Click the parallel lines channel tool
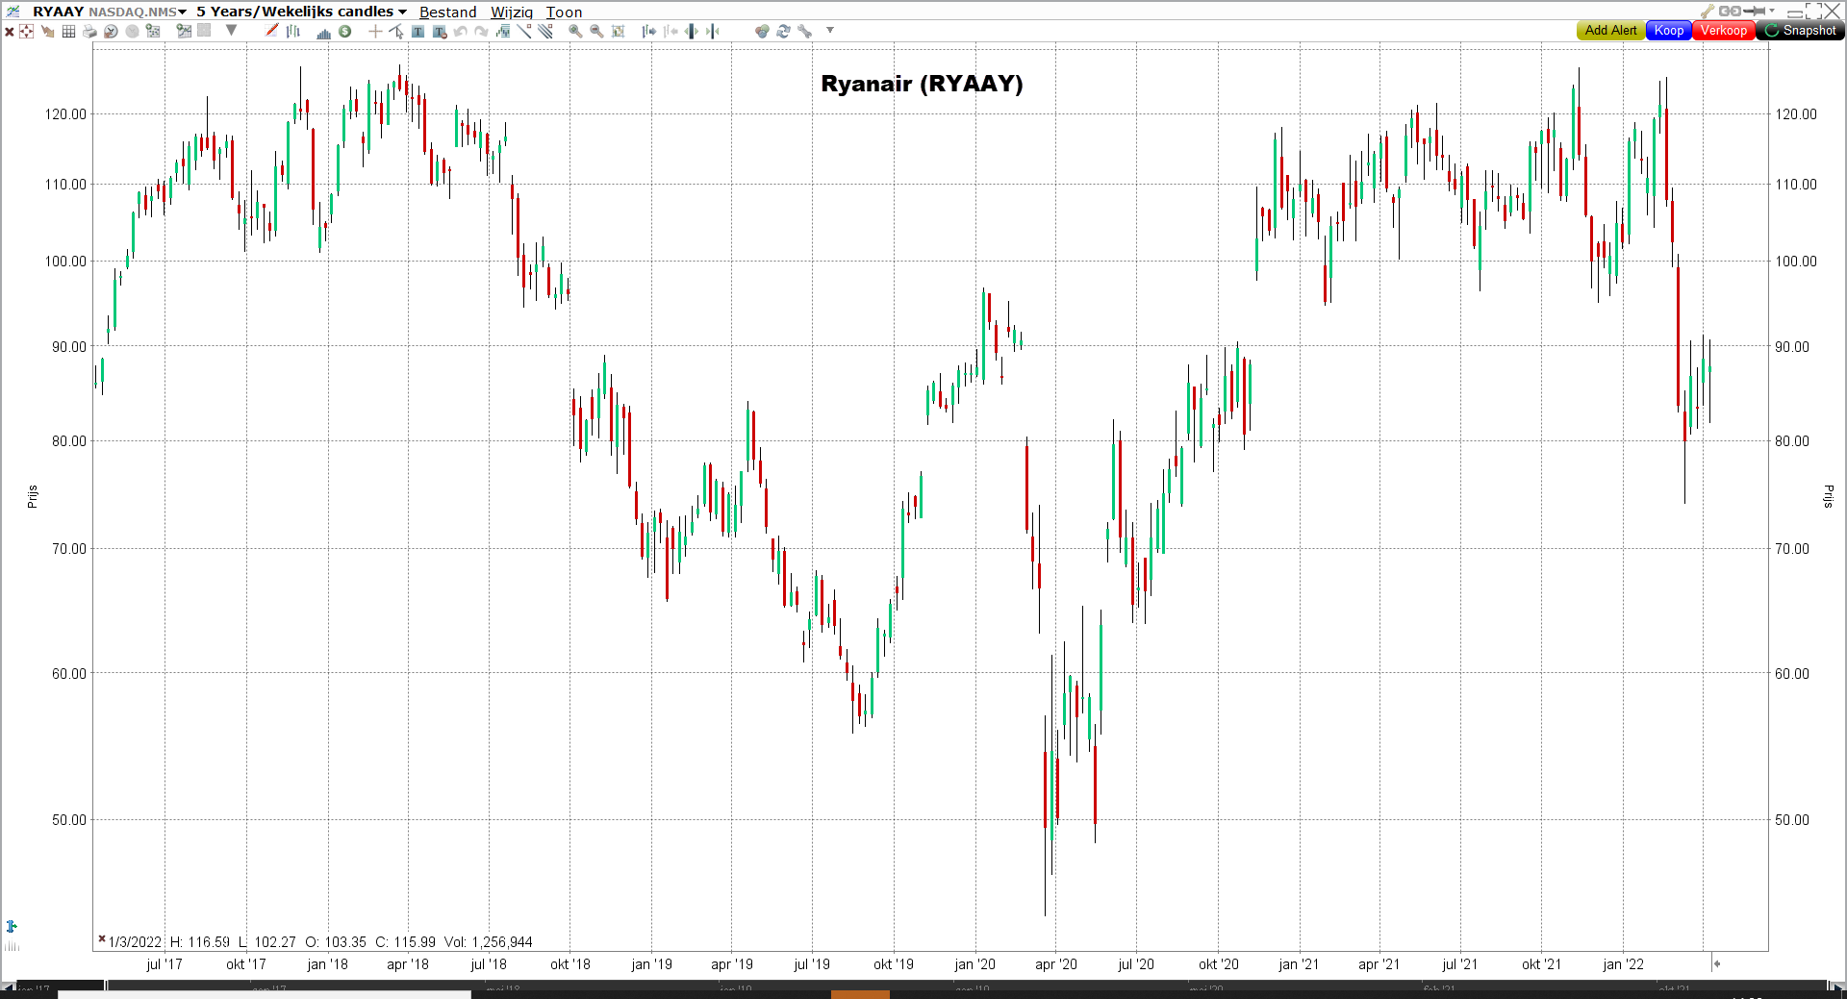The height and width of the screenshot is (999, 1847). coord(545,31)
